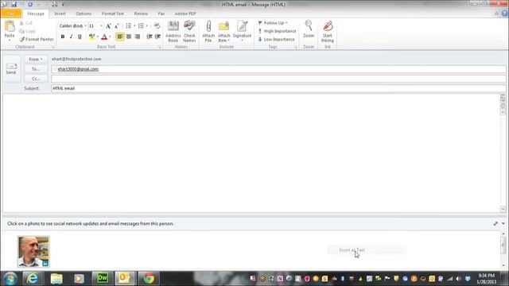Grow the font size
509x286 pixels.
click(x=108, y=26)
